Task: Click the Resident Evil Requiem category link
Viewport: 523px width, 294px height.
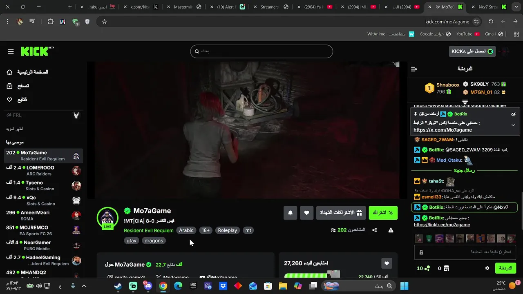Action: click(x=149, y=230)
